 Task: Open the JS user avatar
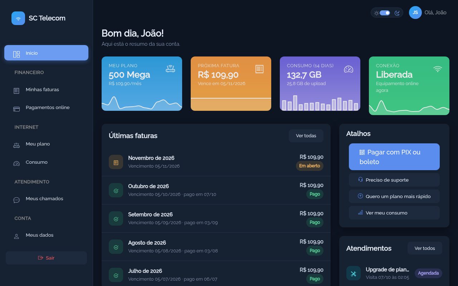click(415, 13)
